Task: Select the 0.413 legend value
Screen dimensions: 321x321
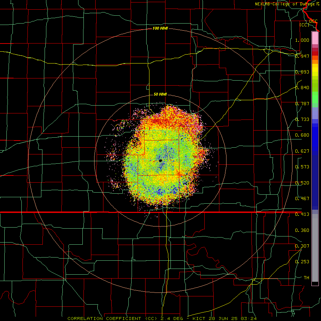Action: (302, 214)
